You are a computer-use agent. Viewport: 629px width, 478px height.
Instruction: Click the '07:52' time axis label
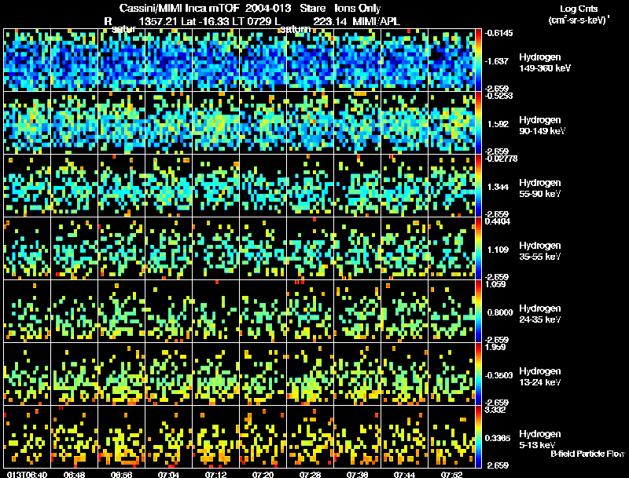point(451,475)
